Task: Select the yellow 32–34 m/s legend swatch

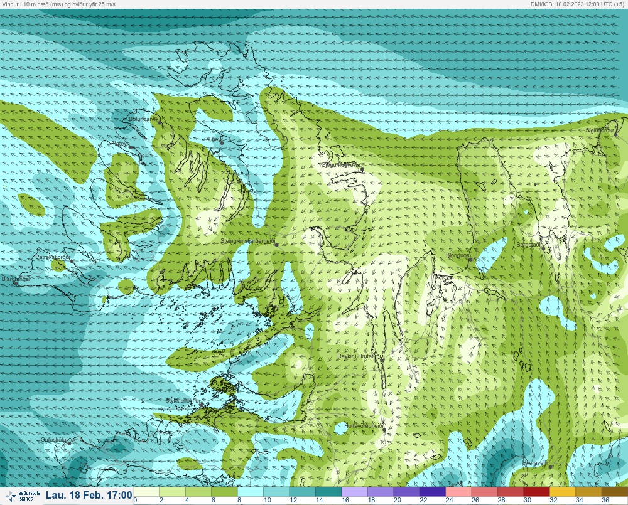Action: click(563, 491)
